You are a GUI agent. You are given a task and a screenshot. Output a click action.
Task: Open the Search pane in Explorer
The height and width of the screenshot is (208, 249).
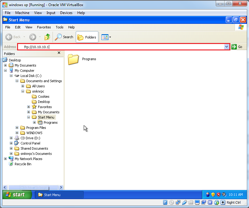(64, 37)
